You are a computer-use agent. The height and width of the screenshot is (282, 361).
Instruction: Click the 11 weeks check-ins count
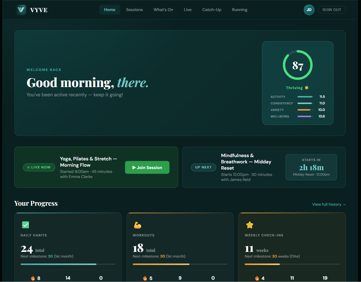pyautogui.click(x=257, y=249)
